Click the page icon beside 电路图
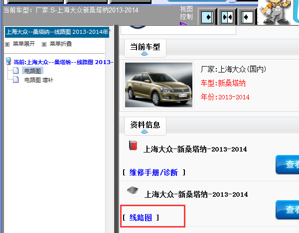Image resolution: width=299 pixels, height=233 pixels. coord(16,71)
